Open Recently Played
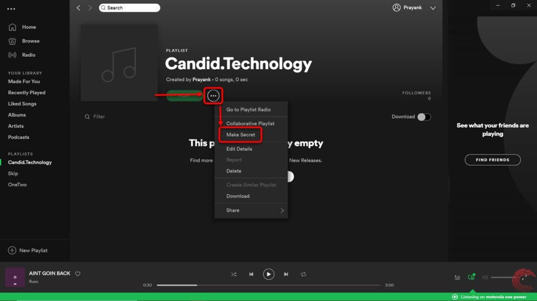 pos(27,93)
